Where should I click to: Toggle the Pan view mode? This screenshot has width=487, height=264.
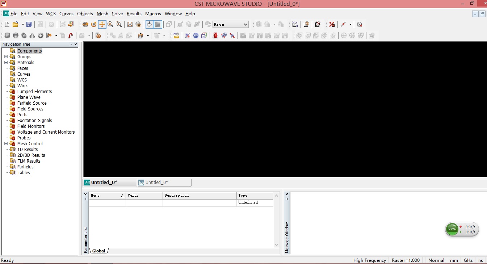(x=102, y=24)
